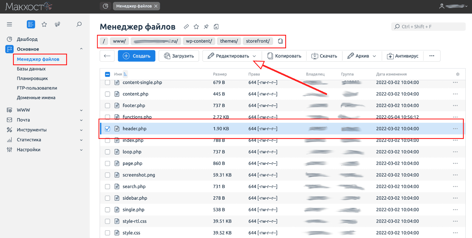Click the sidebar search magnifier icon
472x238 pixels.
79,24
